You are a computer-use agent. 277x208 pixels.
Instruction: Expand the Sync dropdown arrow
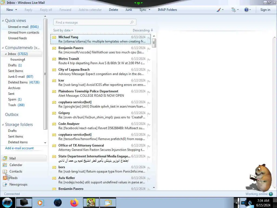(x=149, y=10)
